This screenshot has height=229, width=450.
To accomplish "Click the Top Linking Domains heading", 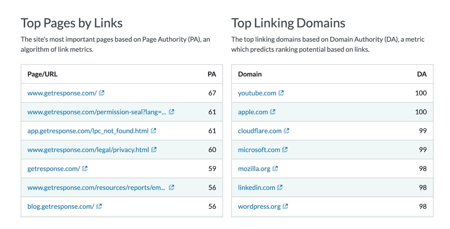I will pos(288,23).
